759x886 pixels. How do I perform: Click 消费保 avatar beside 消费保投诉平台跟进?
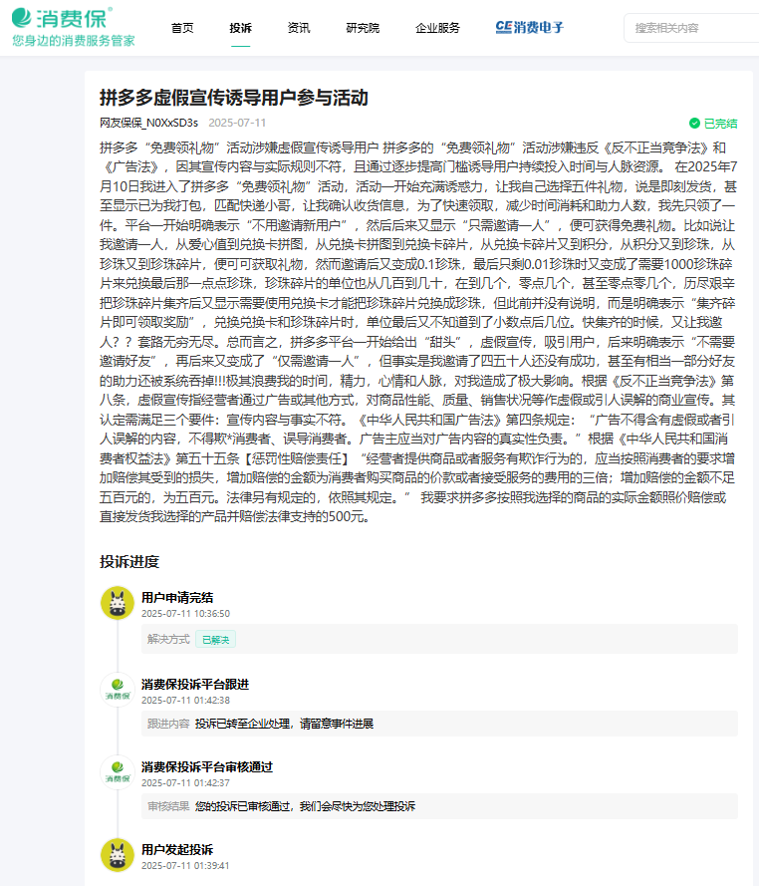(118, 690)
